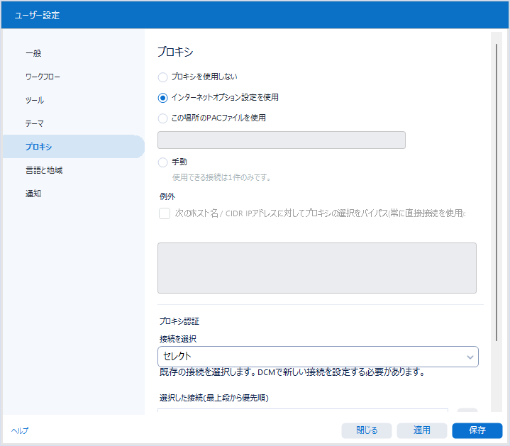The width and height of the screenshot is (510, 446).
Task: Select 'プロキシを使用しない' radio button
Action: click(x=163, y=77)
